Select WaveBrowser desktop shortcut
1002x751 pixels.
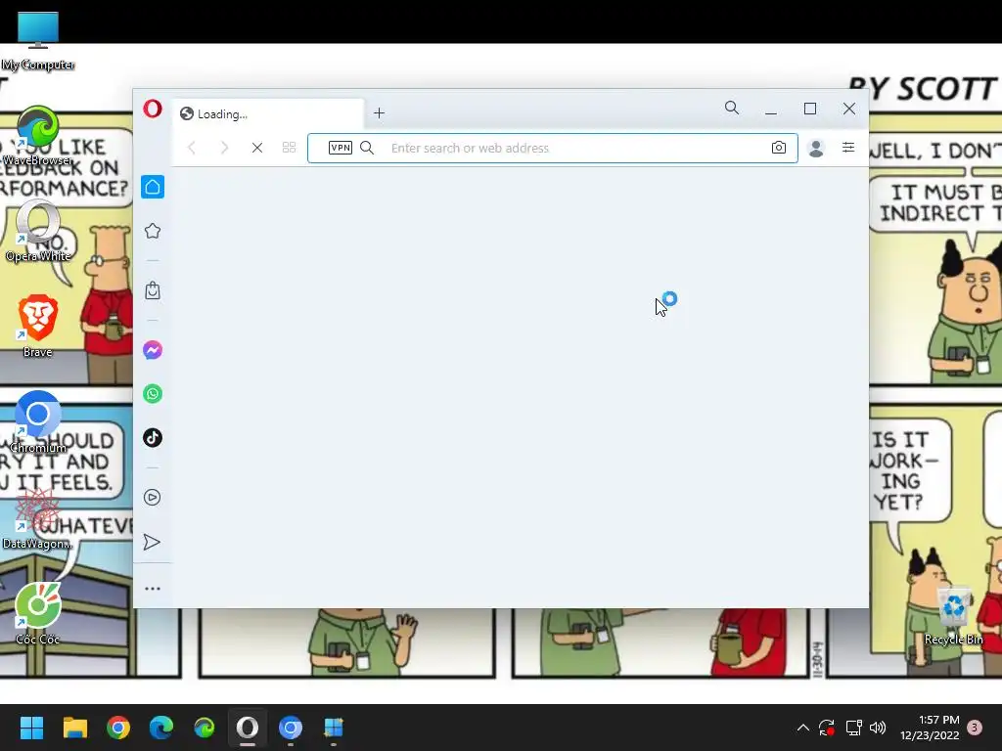point(38,136)
